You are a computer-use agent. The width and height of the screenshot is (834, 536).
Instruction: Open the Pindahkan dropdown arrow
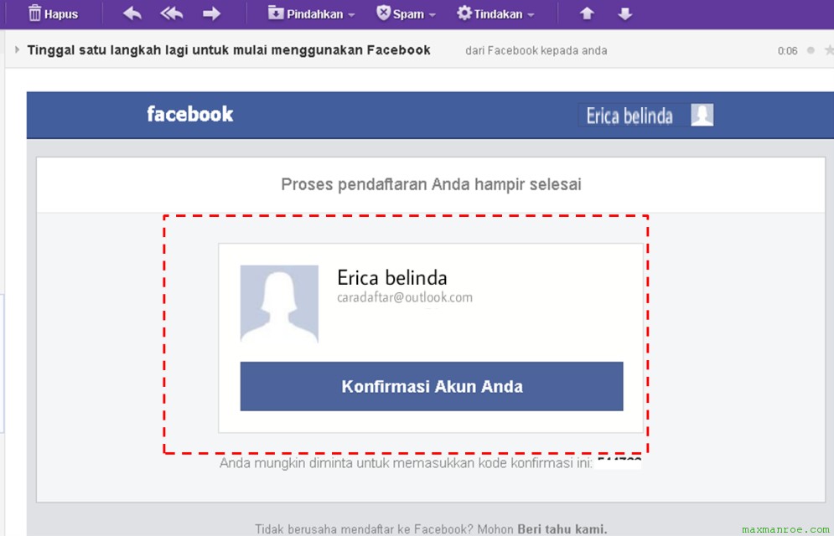pos(351,15)
